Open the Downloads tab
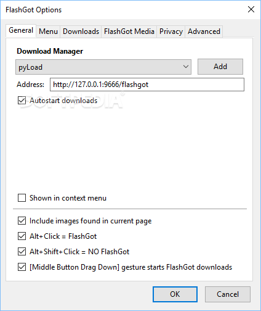Screen dimensions: 261x311 [81, 31]
